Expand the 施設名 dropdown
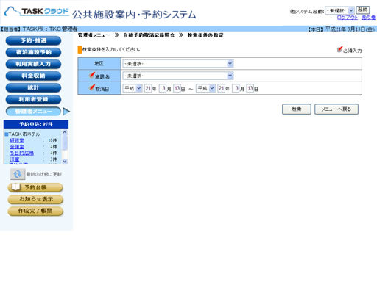The image size is (377, 282). coord(178,76)
